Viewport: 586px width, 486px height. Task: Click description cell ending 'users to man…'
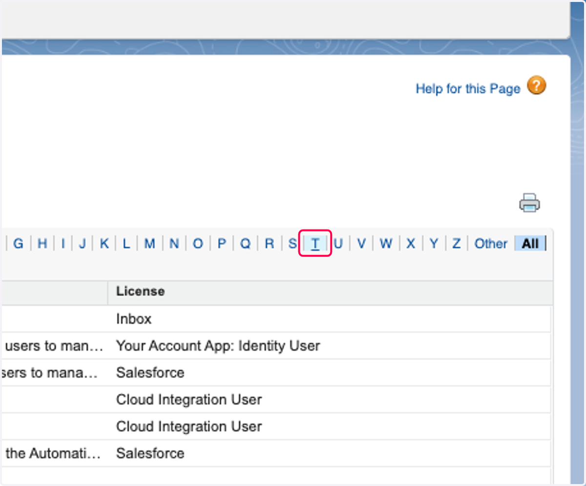(54, 346)
